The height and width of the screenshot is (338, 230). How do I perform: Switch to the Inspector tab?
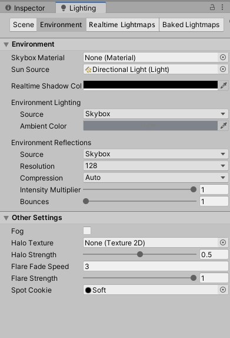(x=25, y=8)
